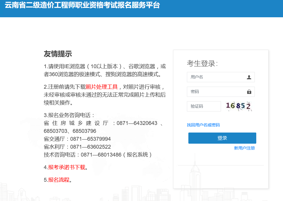Open the 找回用户名或密码 recovery link

coord(203,125)
